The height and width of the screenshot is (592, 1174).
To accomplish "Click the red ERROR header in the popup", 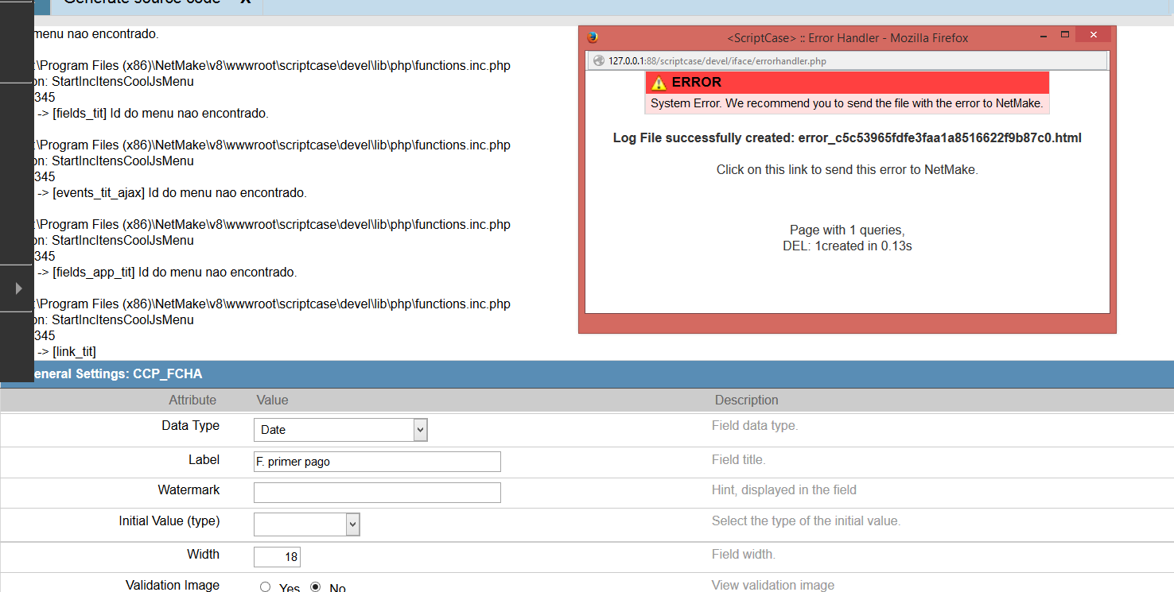I will point(847,83).
